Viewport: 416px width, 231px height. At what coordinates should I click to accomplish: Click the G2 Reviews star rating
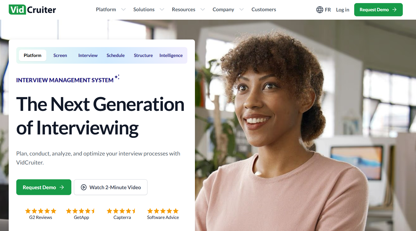click(x=41, y=211)
